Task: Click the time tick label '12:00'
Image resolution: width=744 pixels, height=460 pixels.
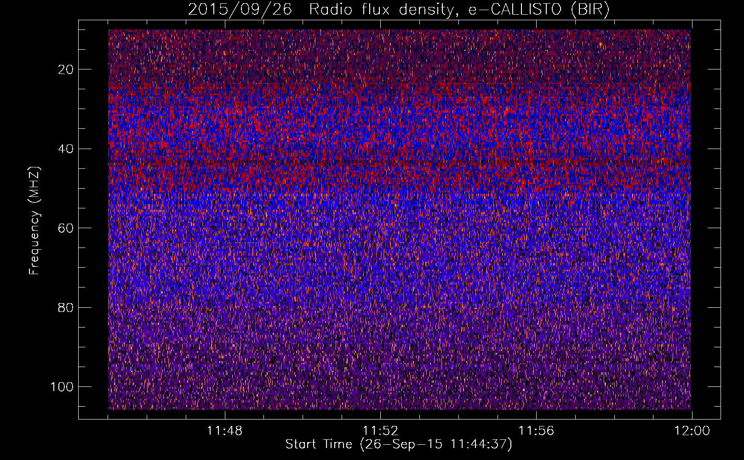Action: [x=692, y=431]
